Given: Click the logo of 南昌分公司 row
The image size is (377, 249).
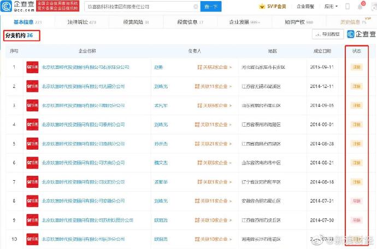Looking at the screenshot, I should 32,144.
